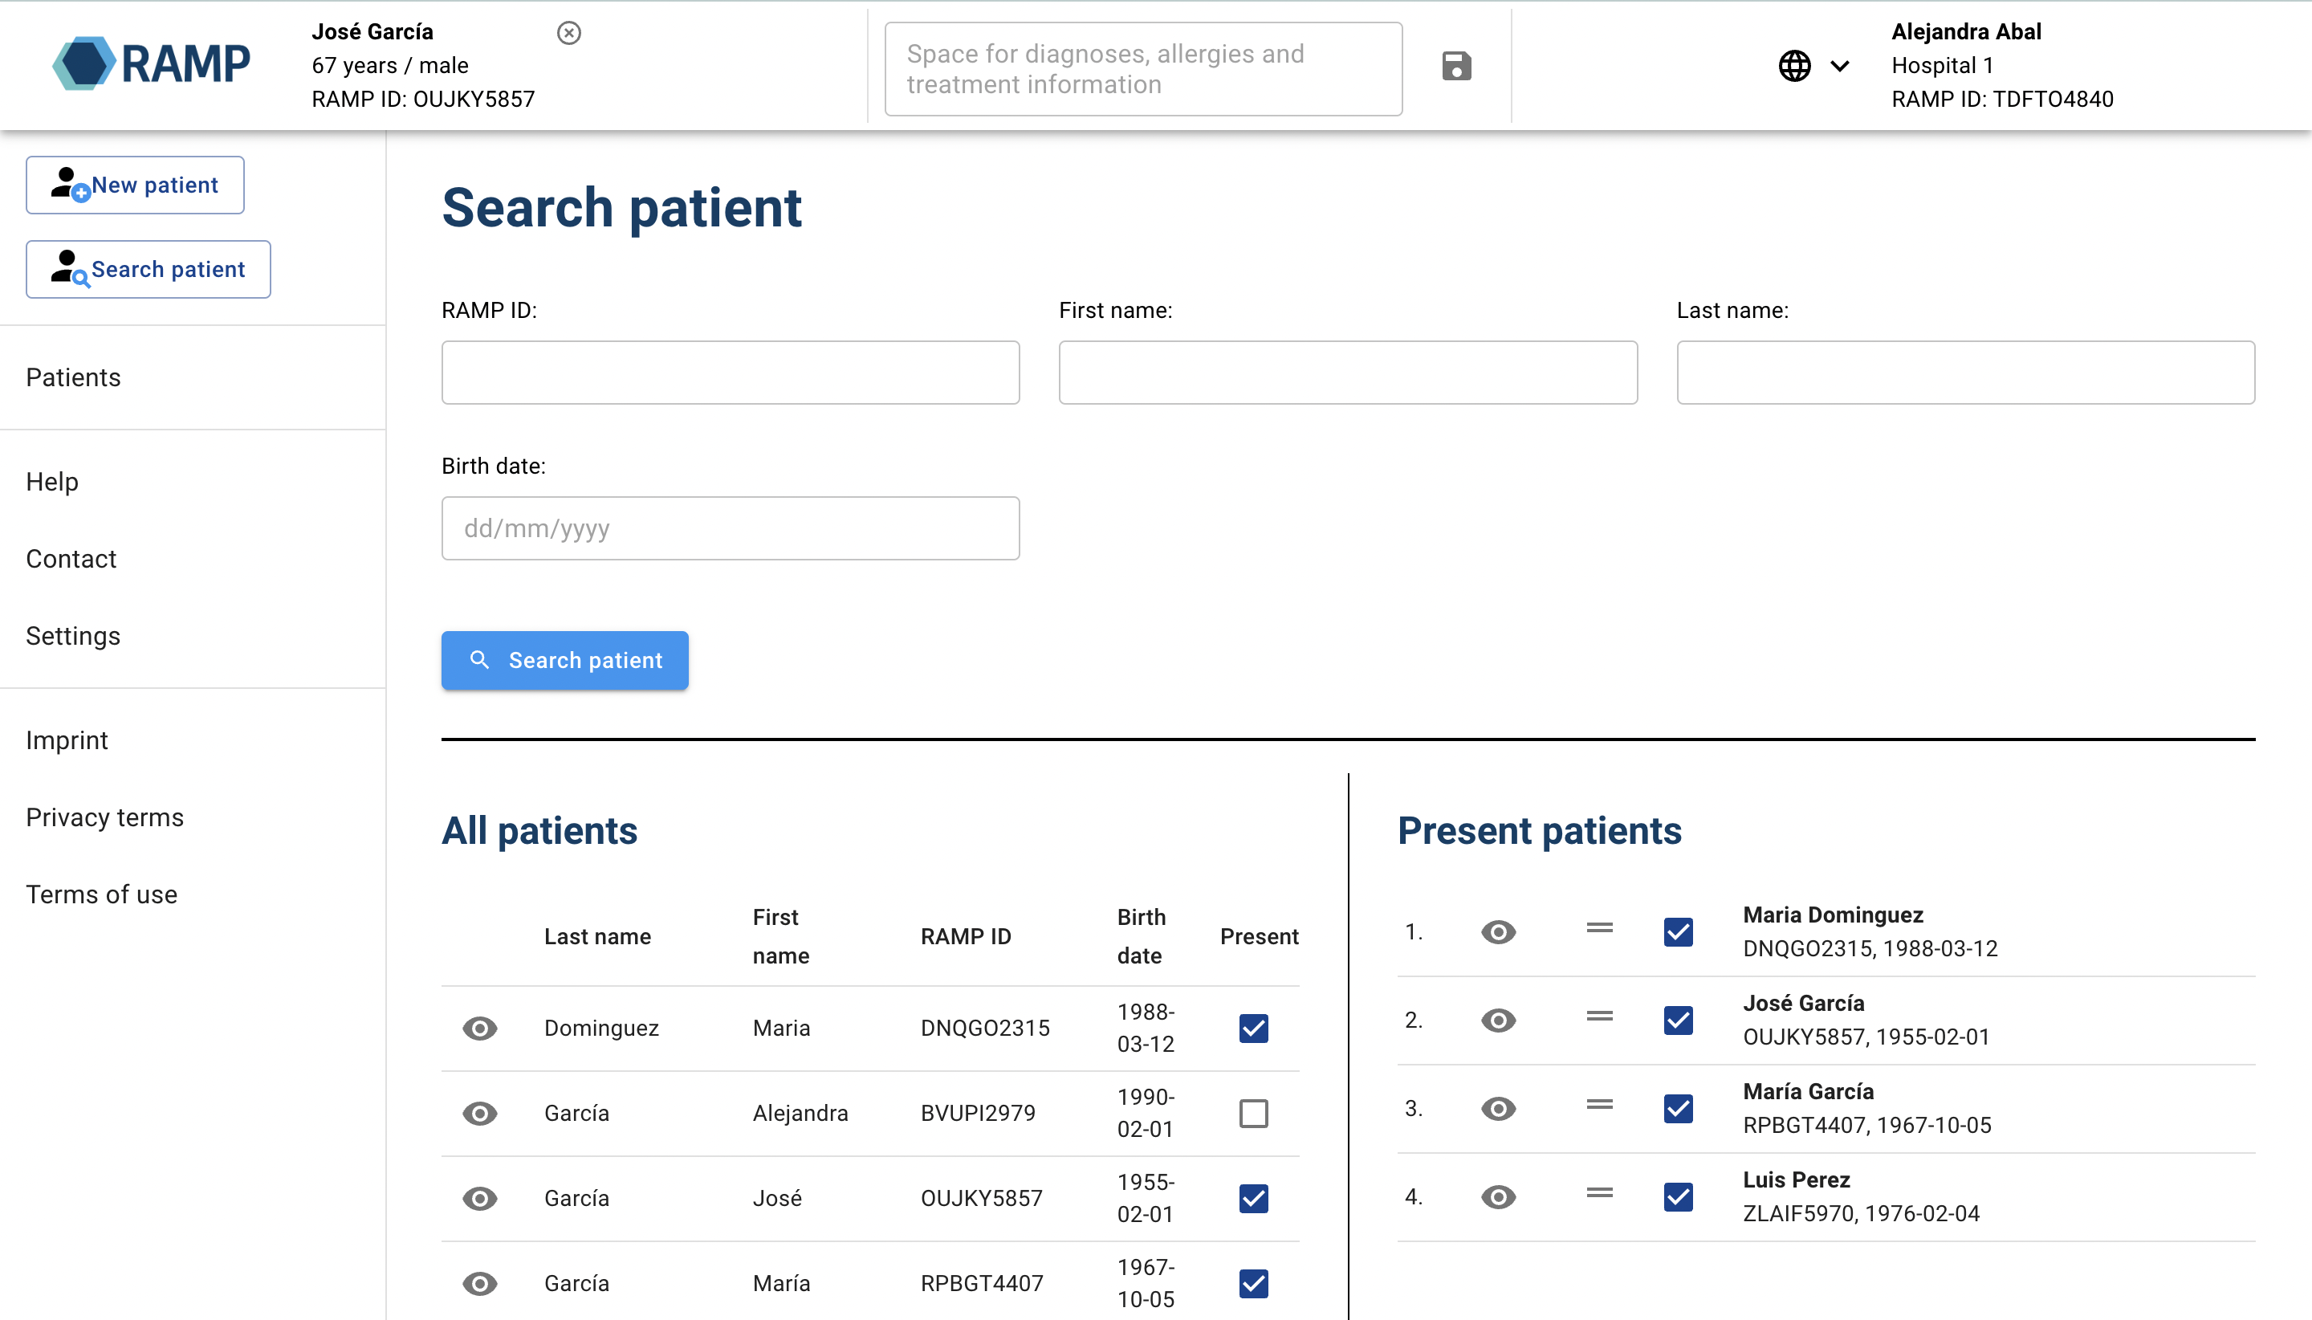
Task: Uncheck Luis Perez in Present patients list
Action: coord(1677,1196)
